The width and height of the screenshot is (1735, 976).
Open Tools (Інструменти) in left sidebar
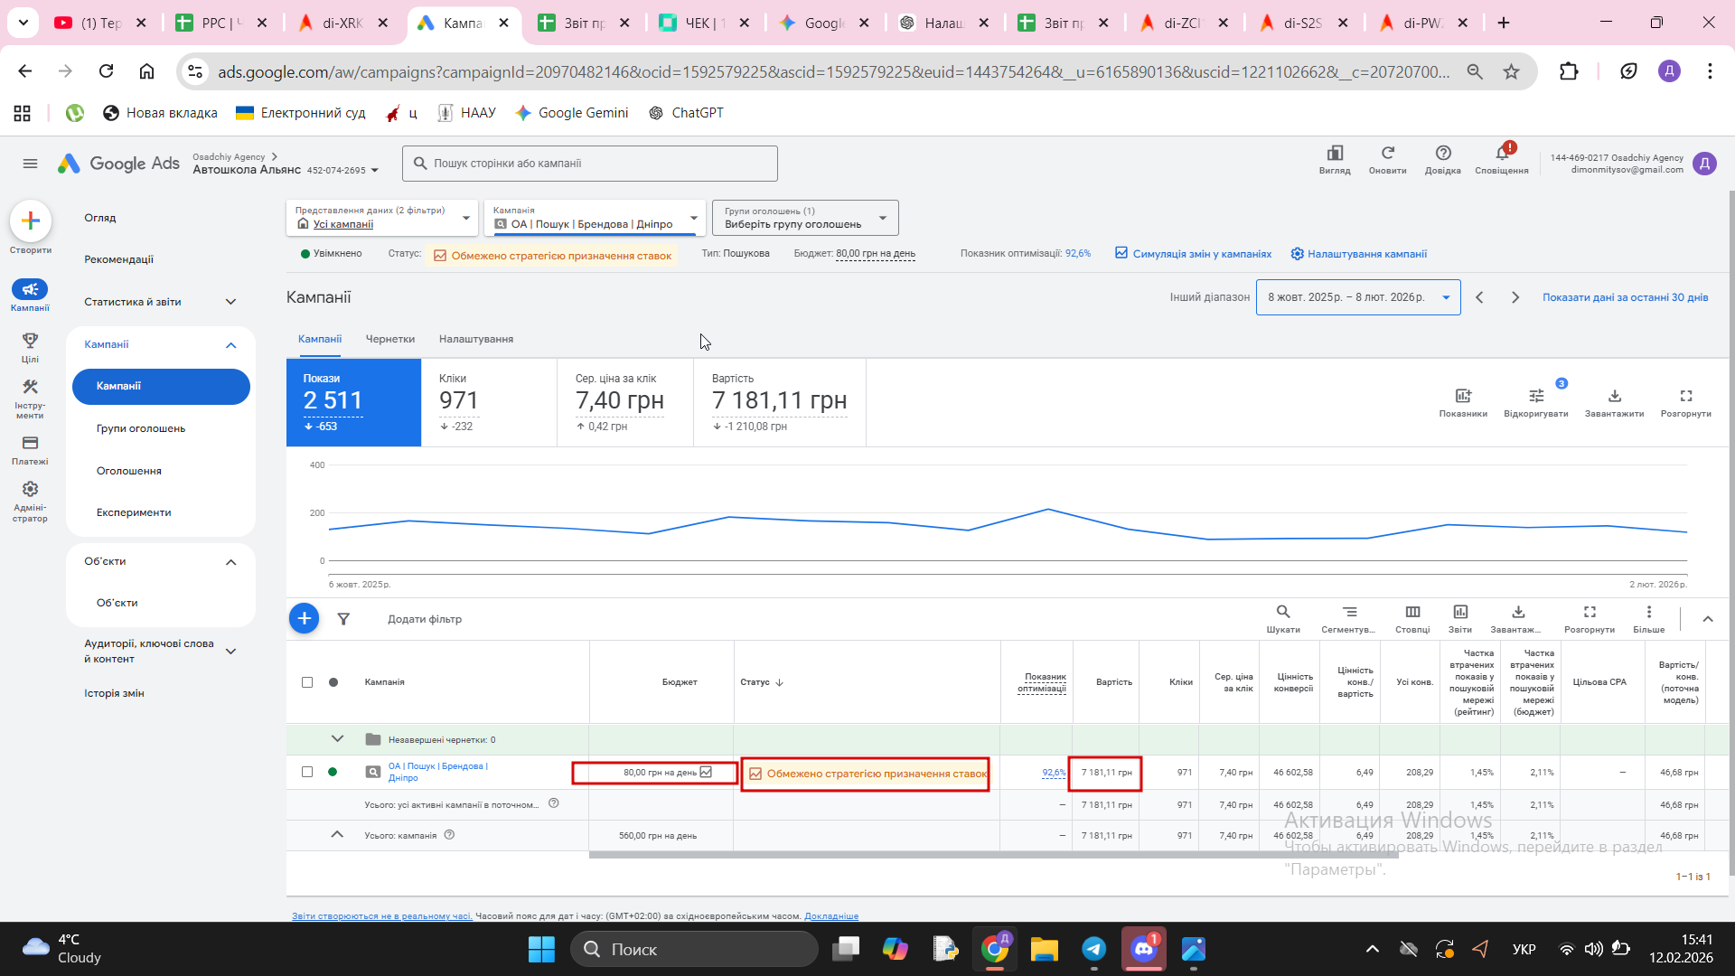[x=30, y=389]
